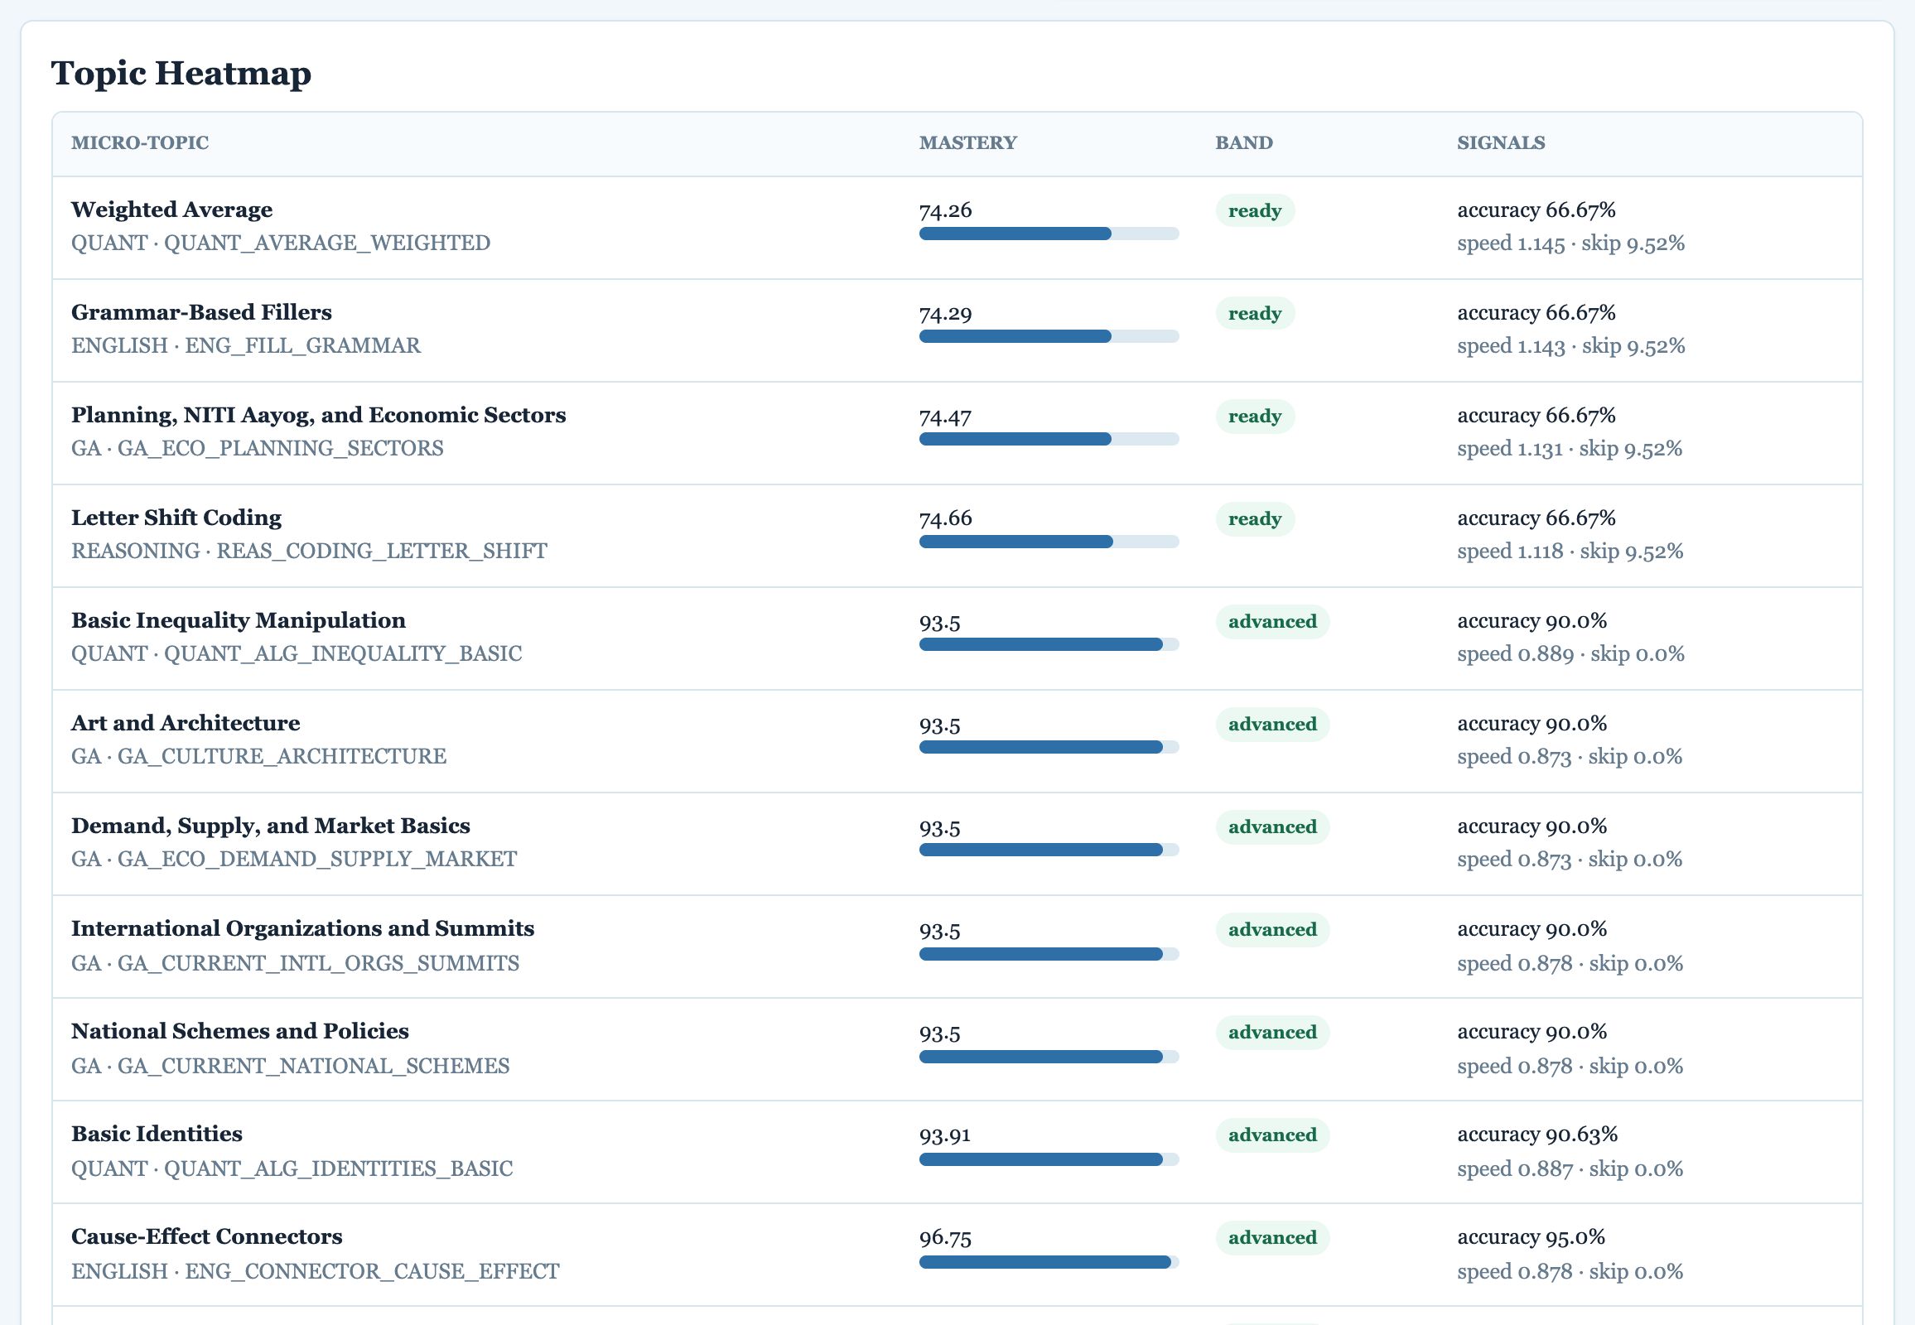Click speed 0.889 skip 0.0% text

click(x=1570, y=654)
